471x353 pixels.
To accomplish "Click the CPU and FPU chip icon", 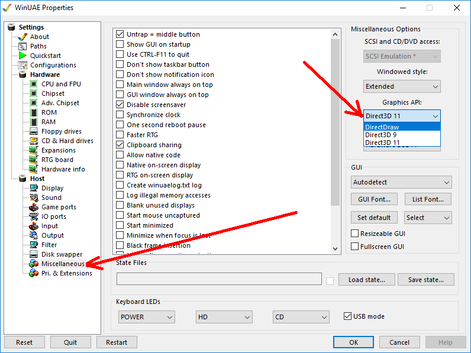I will (34, 84).
